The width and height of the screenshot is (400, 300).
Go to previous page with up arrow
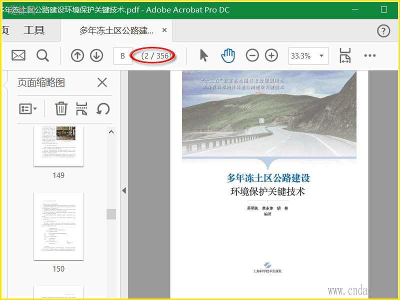[77, 55]
